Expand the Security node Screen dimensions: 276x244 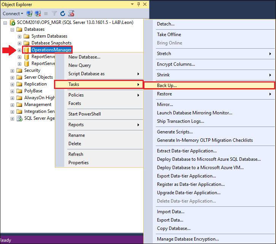click(12, 71)
